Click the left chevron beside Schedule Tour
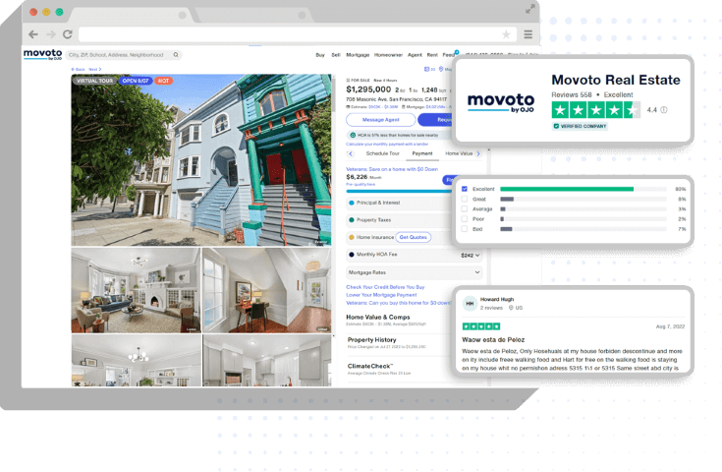 point(351,153)
